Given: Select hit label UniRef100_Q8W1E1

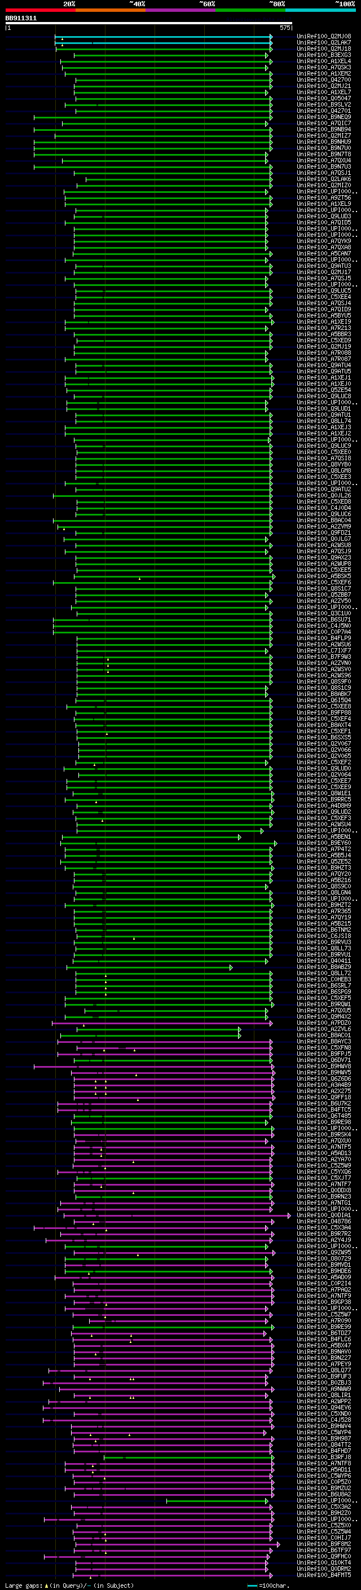Looking at the screenshot, I should coord(324,793).
